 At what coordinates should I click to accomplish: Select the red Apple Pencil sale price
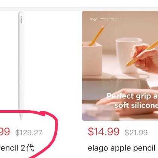tap(5, 132)
